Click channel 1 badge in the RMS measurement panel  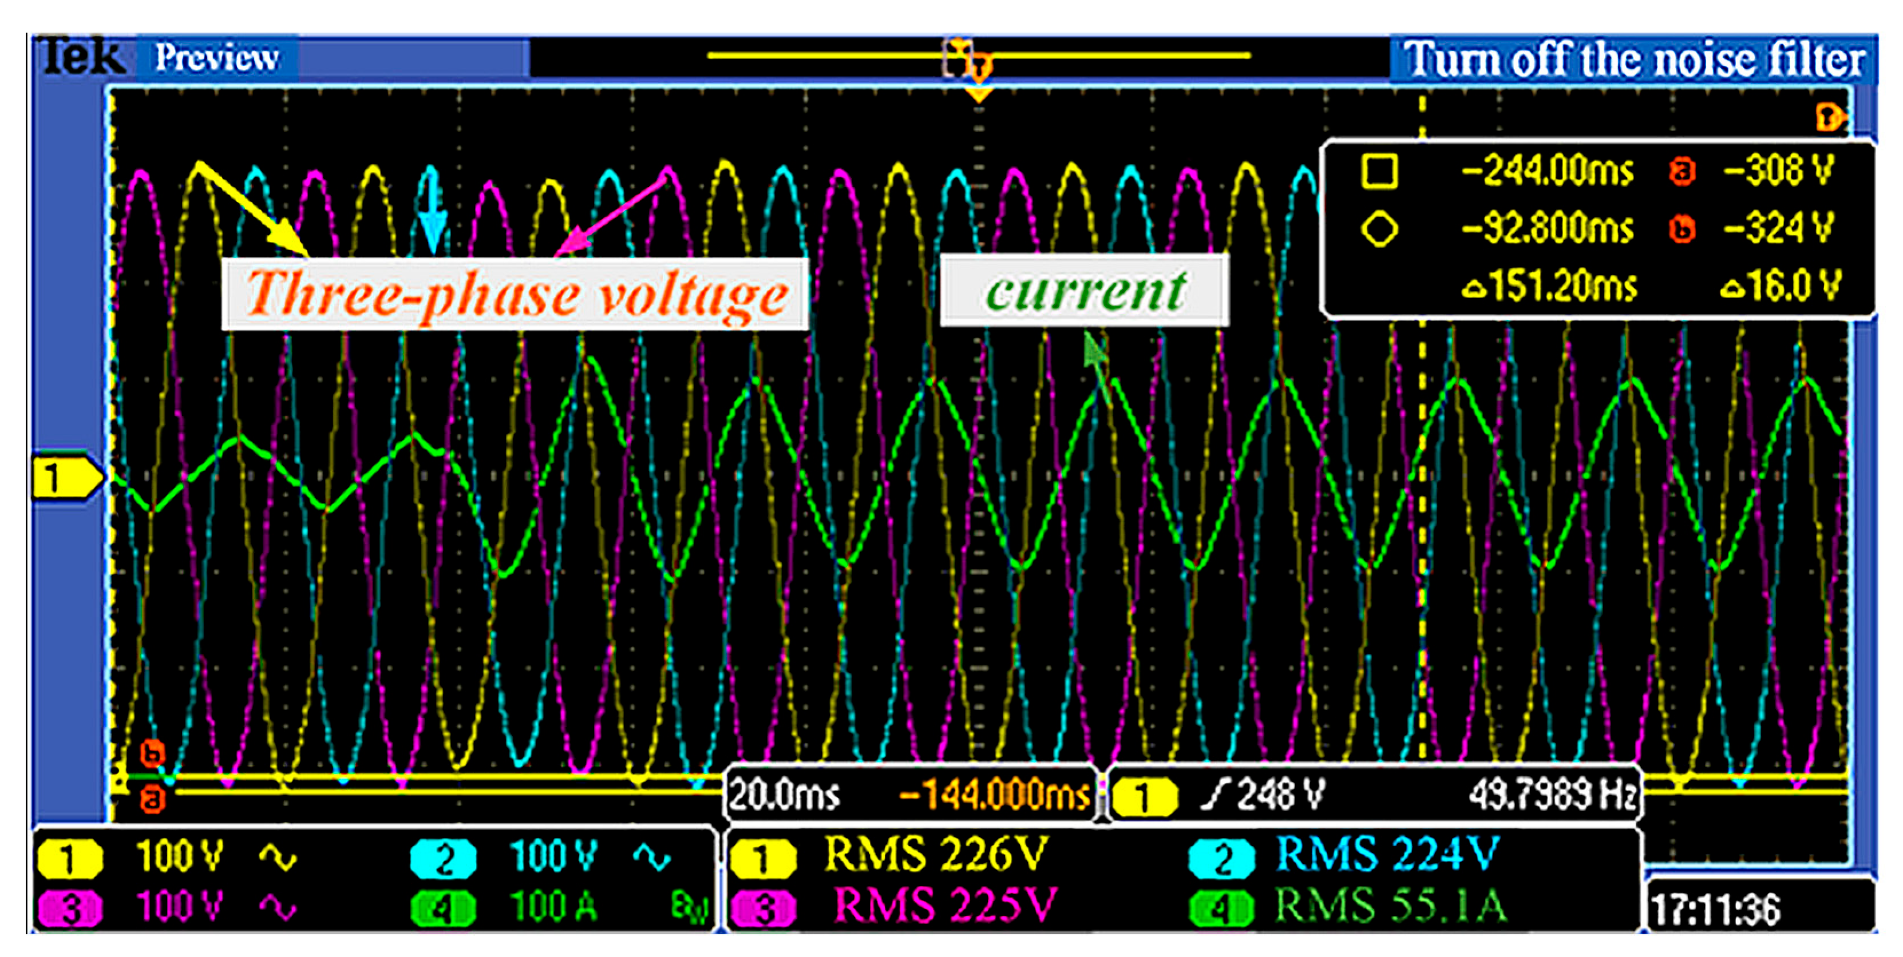(762, 860)
